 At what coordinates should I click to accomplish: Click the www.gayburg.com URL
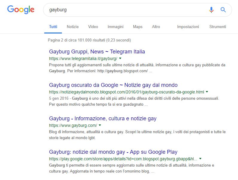coord(73,125)
